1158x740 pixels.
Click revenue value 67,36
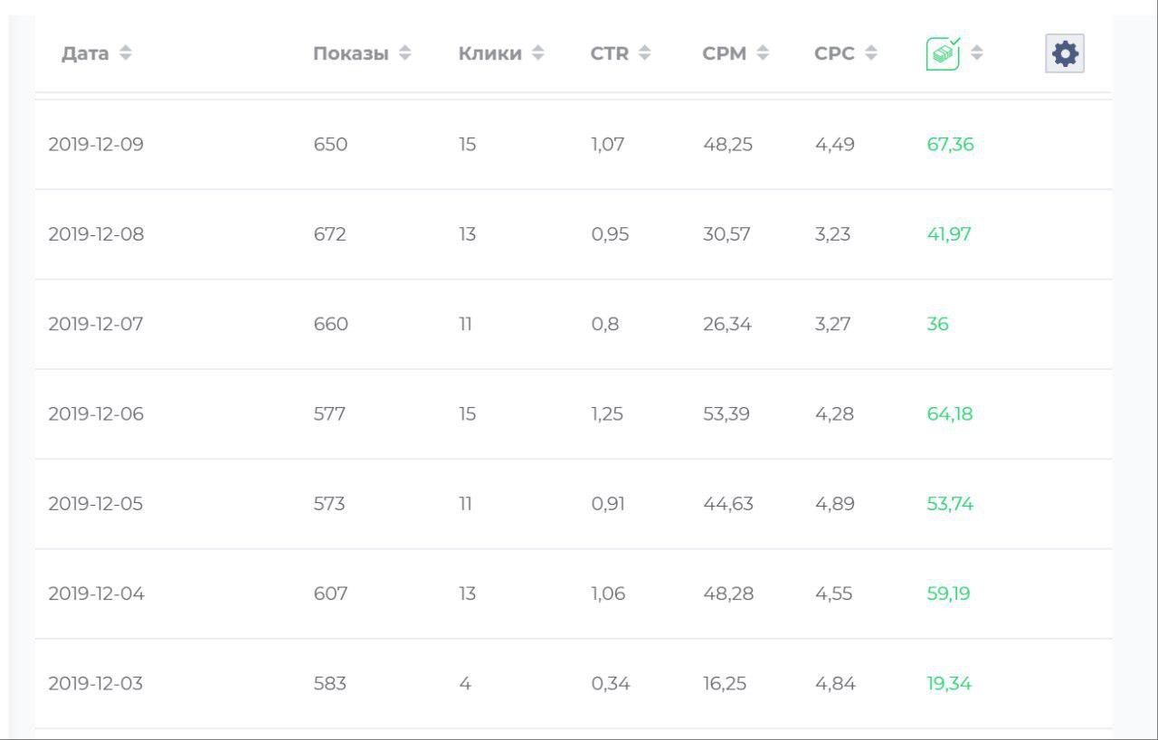950,145
